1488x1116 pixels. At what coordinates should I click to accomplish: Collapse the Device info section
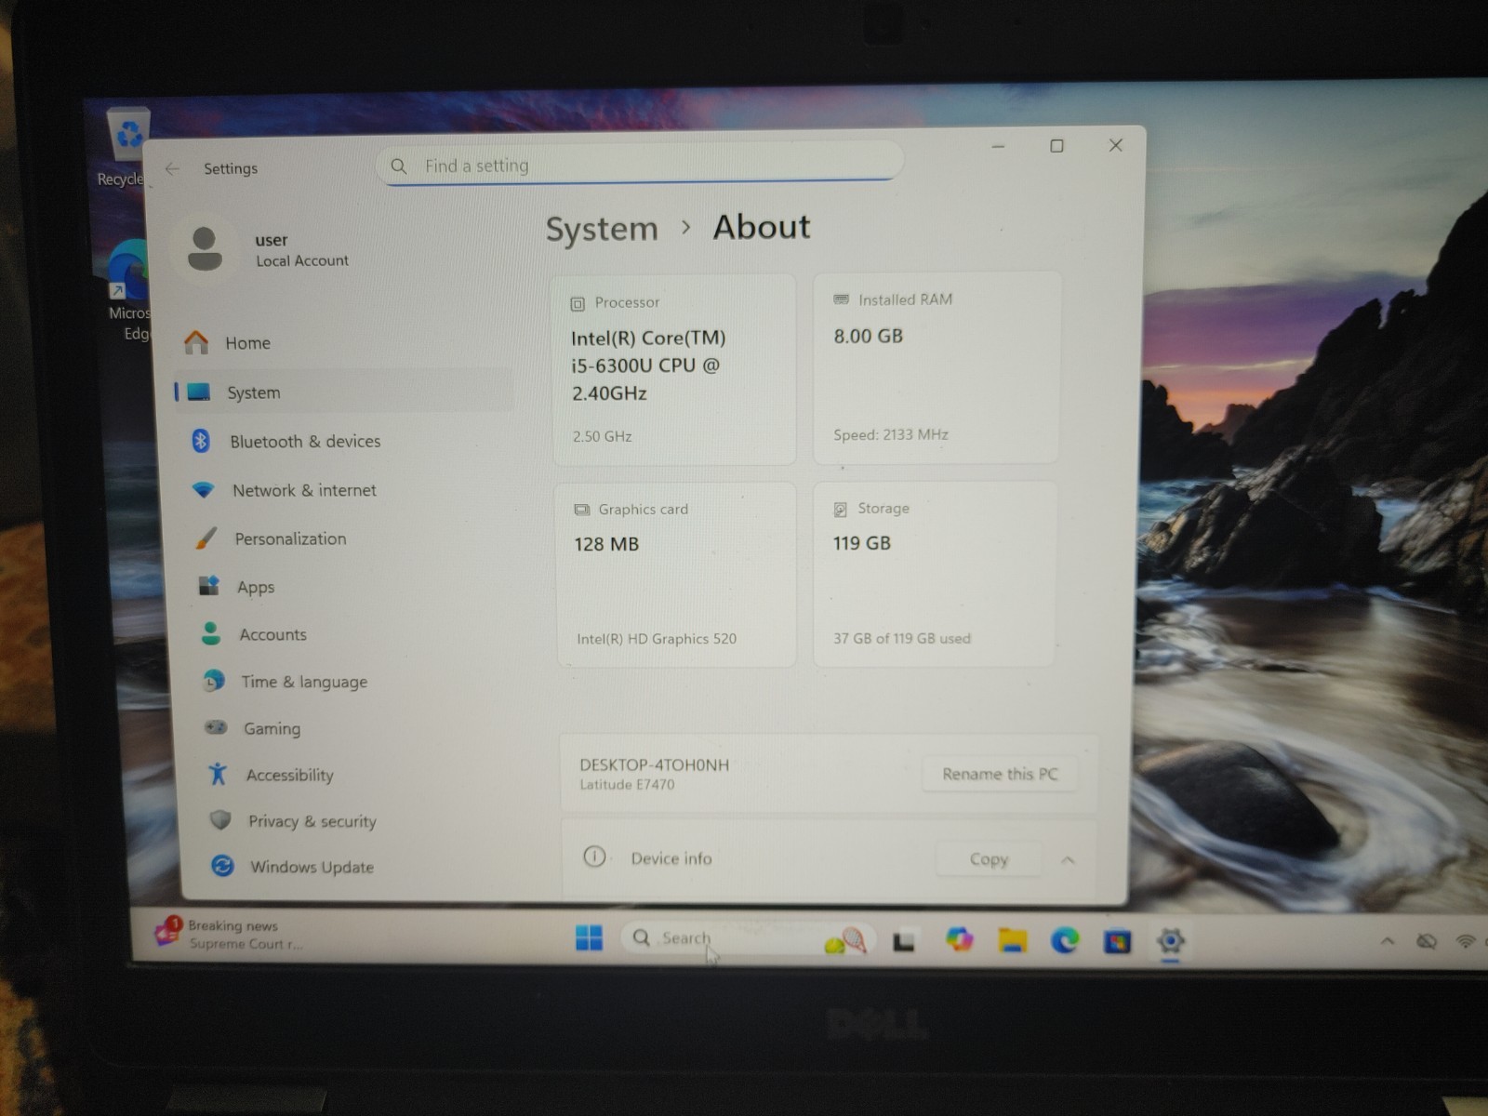click(1068, 860)
